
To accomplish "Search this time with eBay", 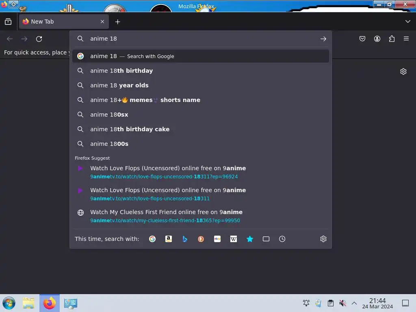I will coord(217,239).
